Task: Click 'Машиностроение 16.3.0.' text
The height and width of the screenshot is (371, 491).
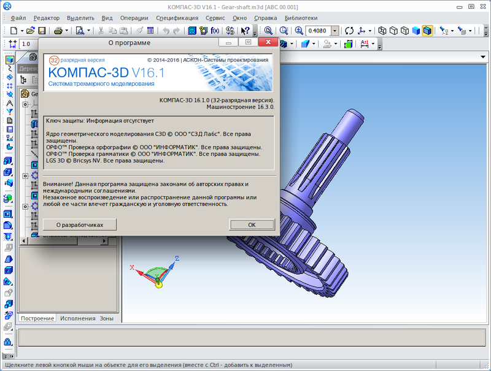Action: 241,107
